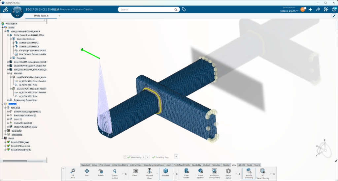The height and width of the screenshot is (181, 338).
Task: Switch to the Durability tab
Action: [x=196, y=165]
